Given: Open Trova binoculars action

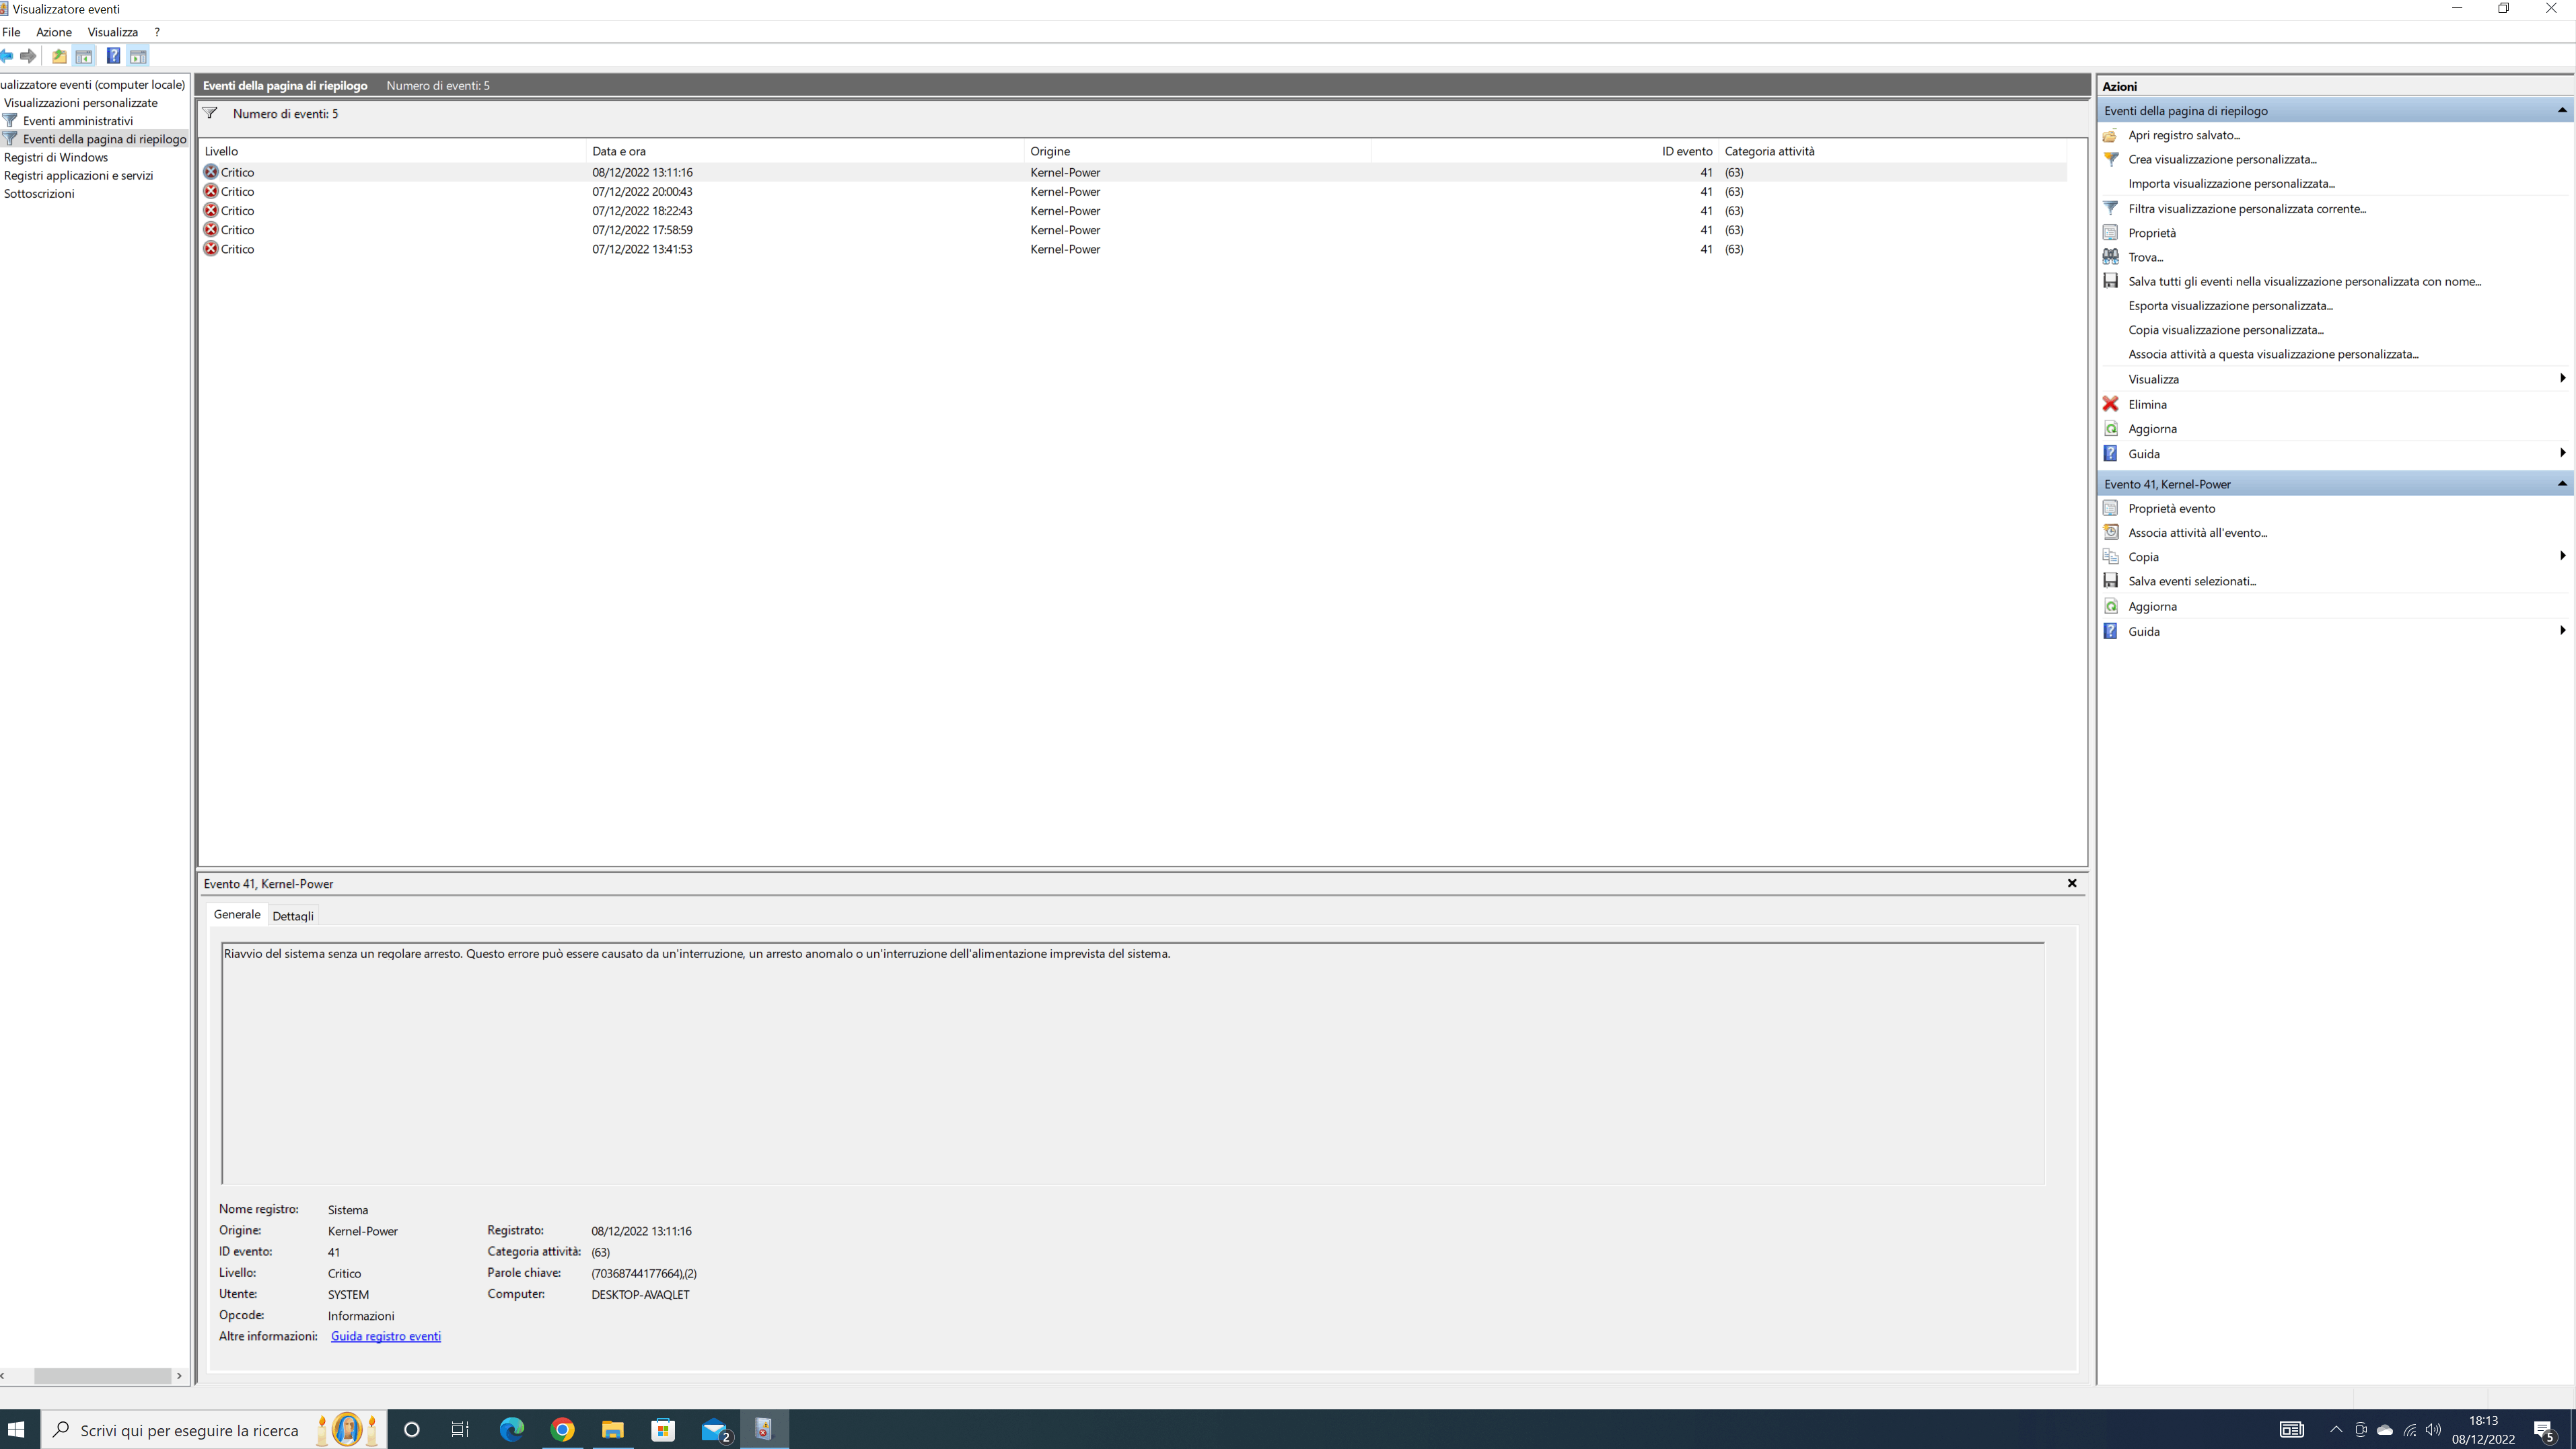Looking at the screenshot, I should point(2145,257).
